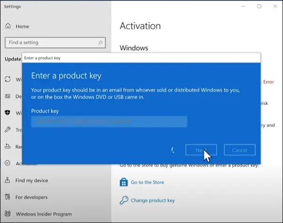Select the Windows Security shield icon

click(x=8, y=113)
